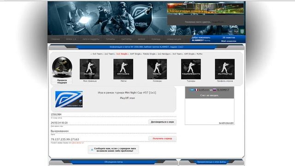
Task: Click the server IP 79.137.235.99:27163
Action: pyautogui.click(x=65, y=139)
